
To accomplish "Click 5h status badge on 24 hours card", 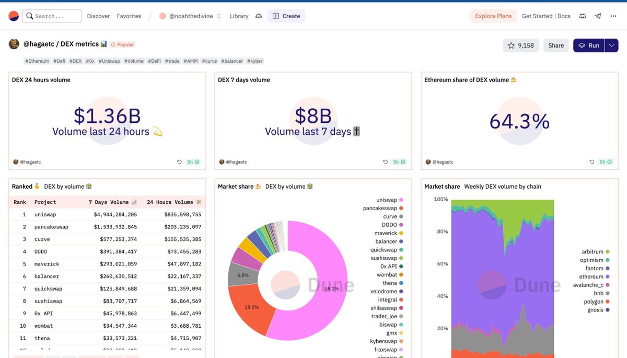I will [x=193, y=162].
